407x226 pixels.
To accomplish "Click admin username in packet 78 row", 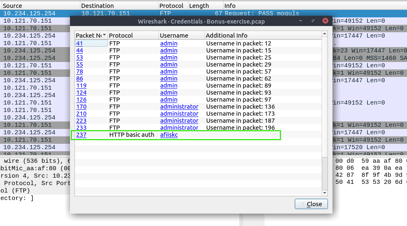I will coord(169,71).
